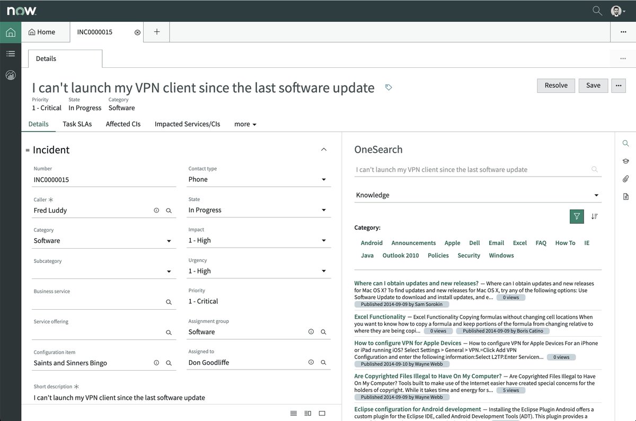Image resolution: width=636 pixels, height=421 pixels.
Task: Click the Save button
Action: click(x=593, y=85)
